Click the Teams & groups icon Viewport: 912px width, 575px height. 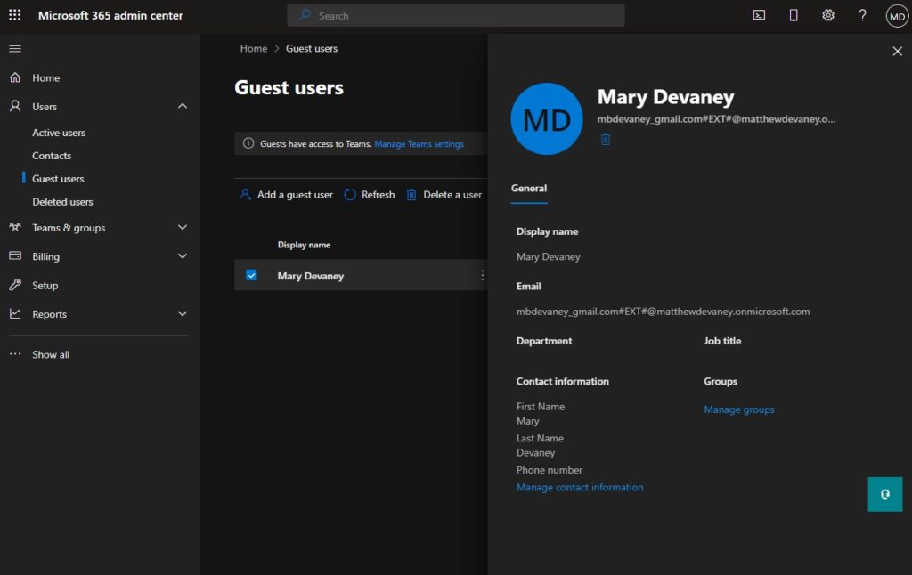(15, 227)
